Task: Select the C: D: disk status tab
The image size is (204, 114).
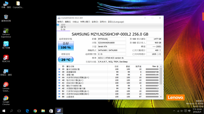Action: click(63, 27)
